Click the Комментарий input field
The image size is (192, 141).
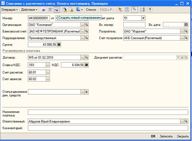(x=107, y=128)
